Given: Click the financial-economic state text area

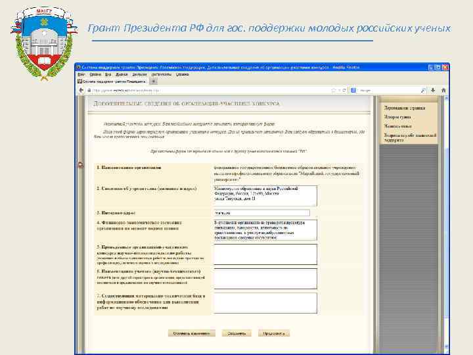Looking at the screenshot, I should tap(265, 230).
